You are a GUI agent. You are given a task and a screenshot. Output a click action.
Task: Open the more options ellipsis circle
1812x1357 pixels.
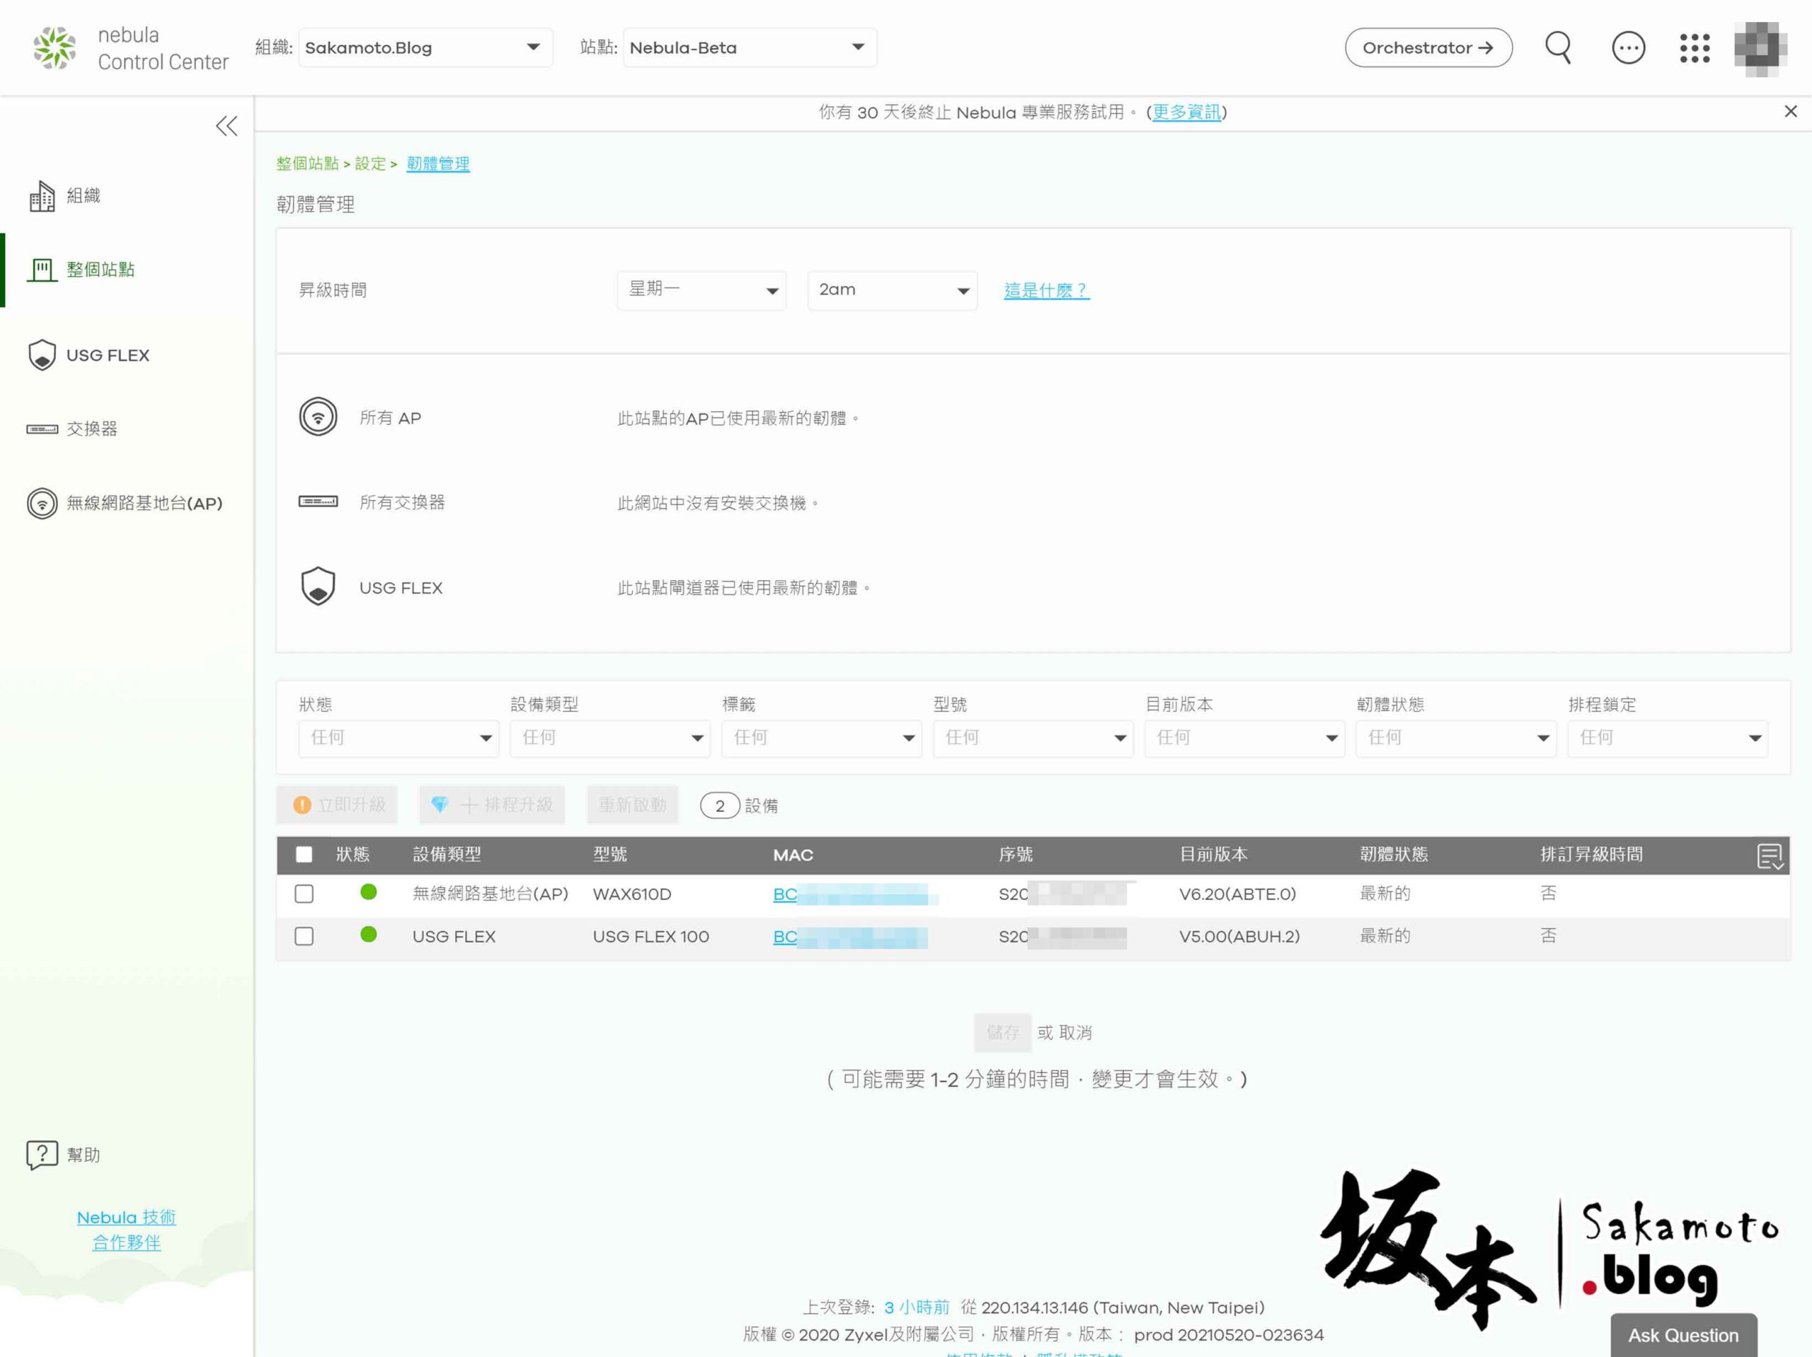(1628, 47)
